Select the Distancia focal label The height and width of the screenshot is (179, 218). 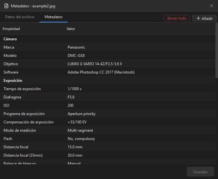click(16, 147)
